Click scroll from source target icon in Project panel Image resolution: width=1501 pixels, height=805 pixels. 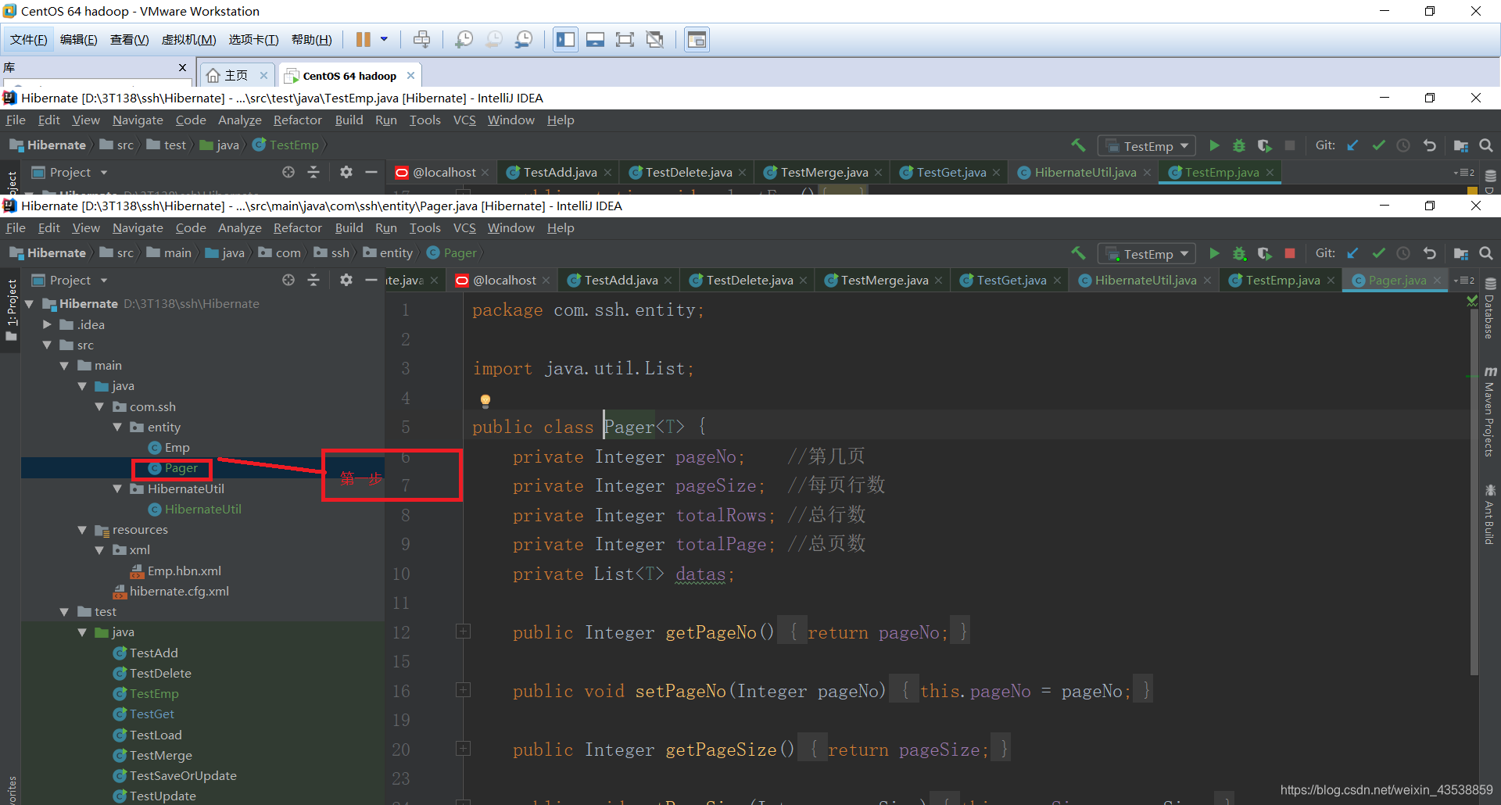pyautogui.click(x=288, y=280)
